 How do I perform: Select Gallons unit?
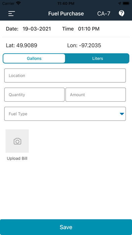[34, 58]
